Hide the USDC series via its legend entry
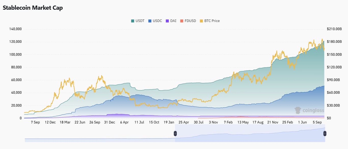Image resolution: width=348 pixels, height=149 pixels. (155, 21)
